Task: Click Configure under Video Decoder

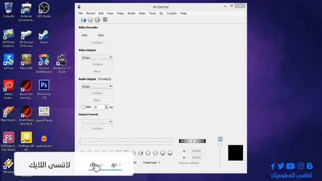Action: pos(97,42)
